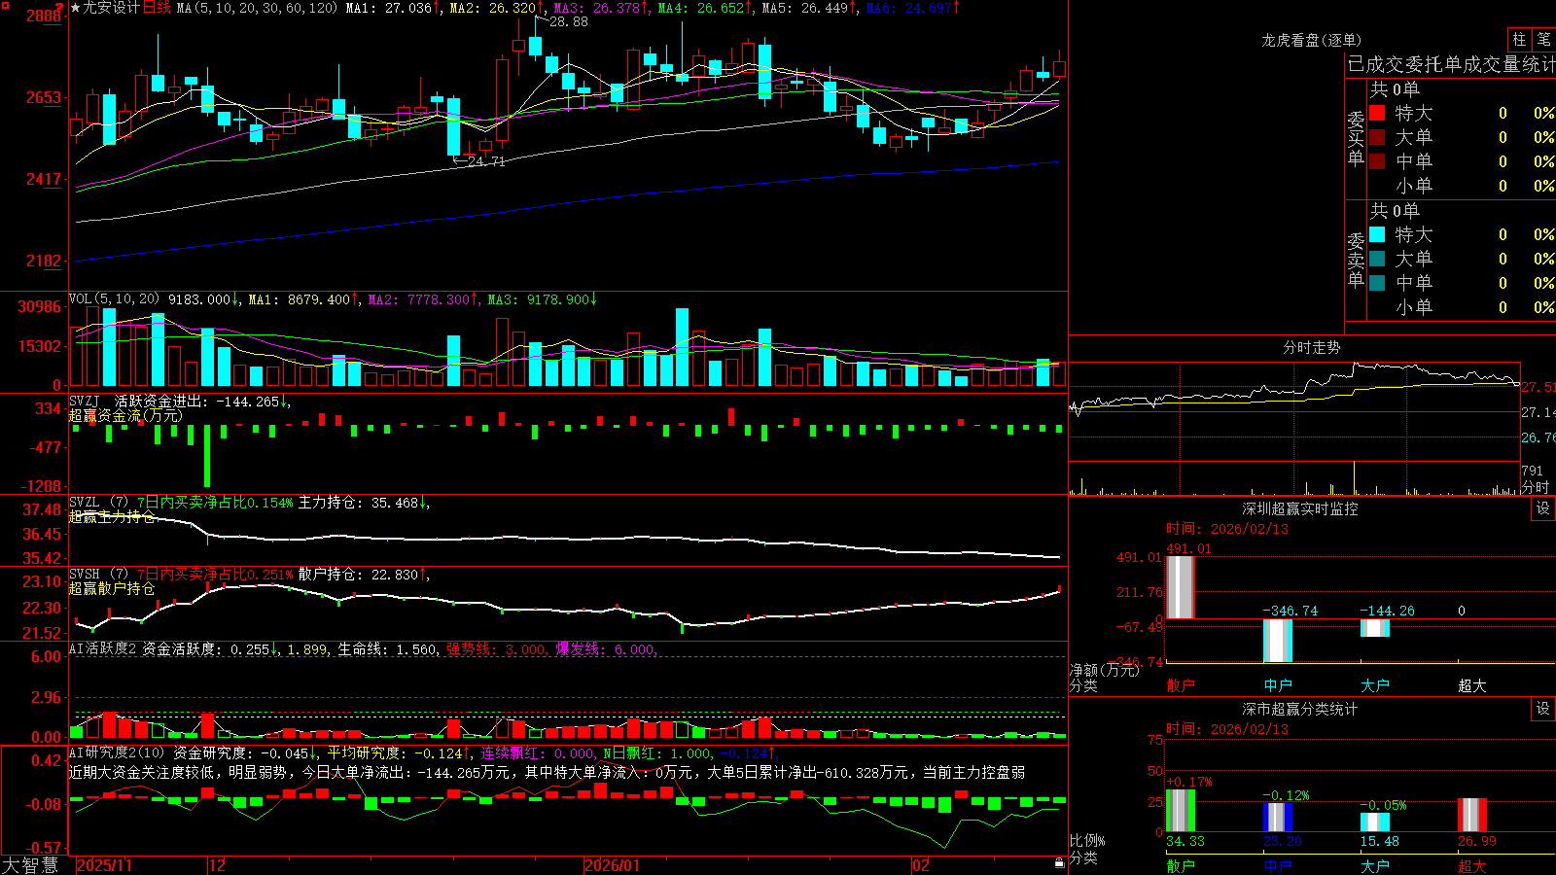Click the lock icon at the end of the date axis
This screenshot has width=1556, height=875.
pos(1059,863)
